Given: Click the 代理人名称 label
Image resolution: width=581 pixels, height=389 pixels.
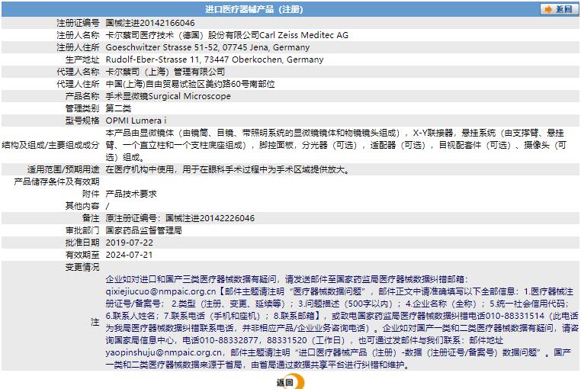Looking at the screenshot, I should click(x=78, y=72).
